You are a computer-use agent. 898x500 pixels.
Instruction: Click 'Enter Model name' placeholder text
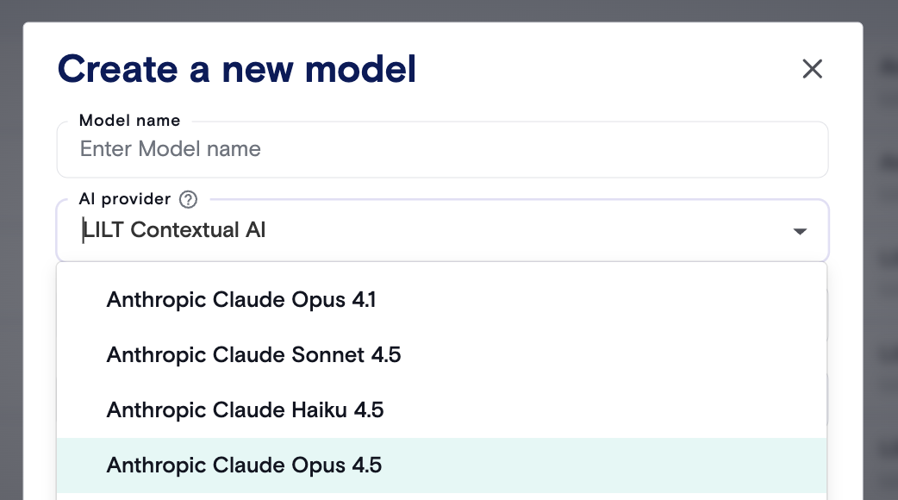point(170,149)
